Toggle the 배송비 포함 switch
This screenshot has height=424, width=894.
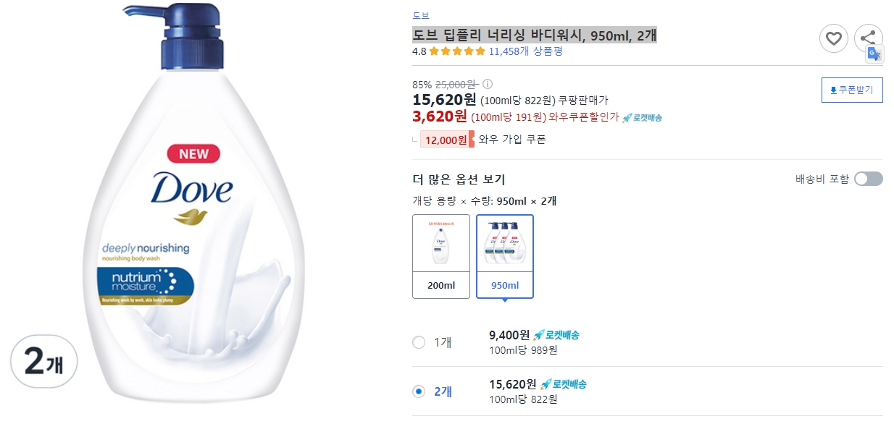[867, 178]
